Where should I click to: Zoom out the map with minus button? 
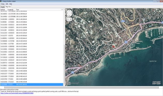click(x=68, y=19)
